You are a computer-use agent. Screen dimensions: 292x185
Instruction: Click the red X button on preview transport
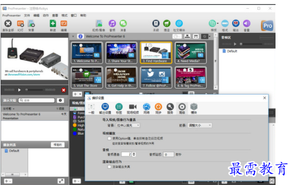point(64,90)
